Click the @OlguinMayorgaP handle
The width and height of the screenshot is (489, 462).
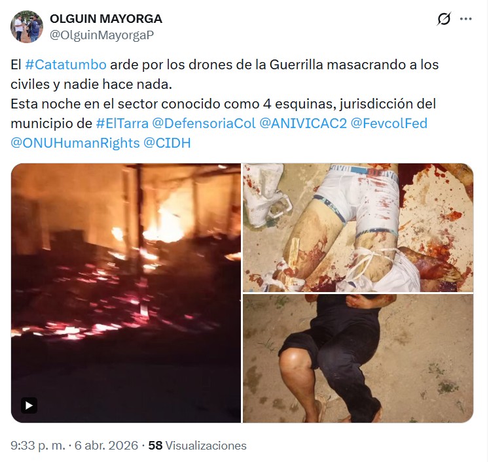101,35
